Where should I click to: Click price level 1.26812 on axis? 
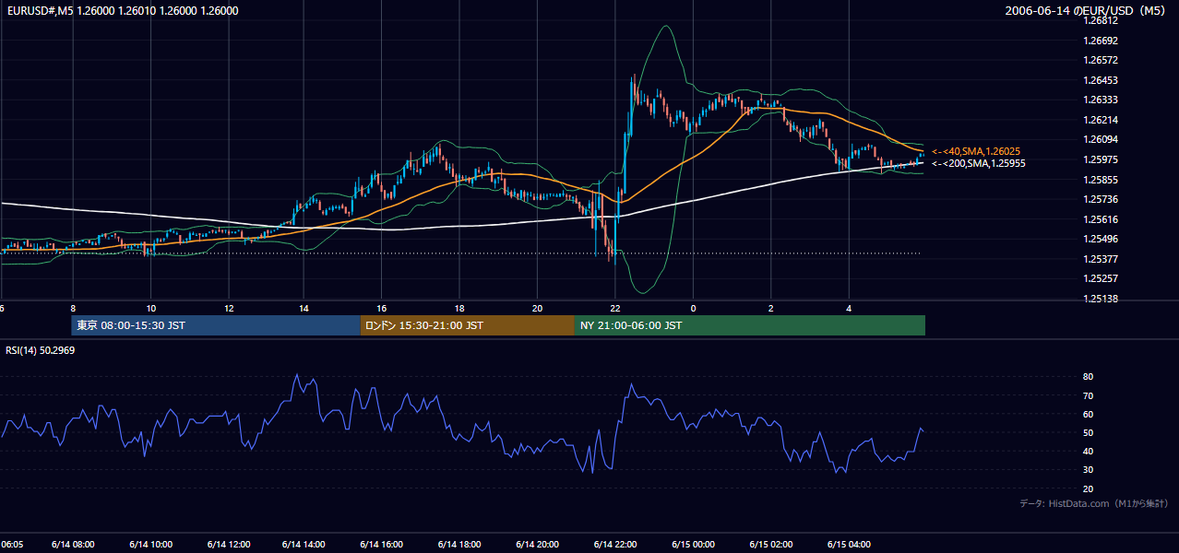[x=1099, y=20]
